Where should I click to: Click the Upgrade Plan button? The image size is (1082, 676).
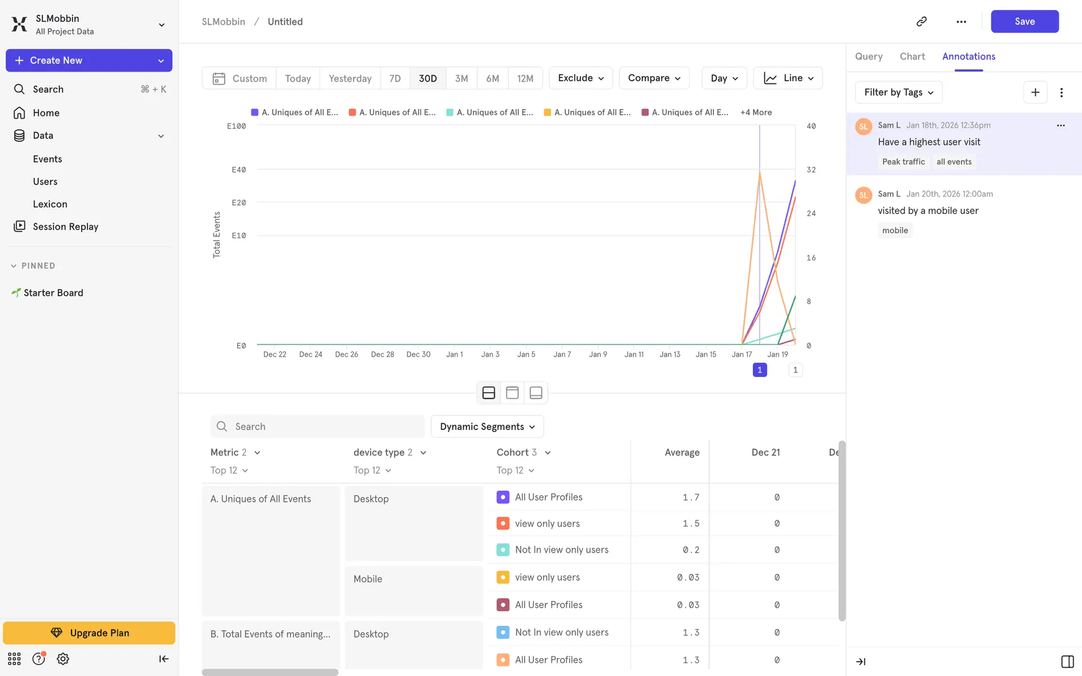click(x=89, y=633)
